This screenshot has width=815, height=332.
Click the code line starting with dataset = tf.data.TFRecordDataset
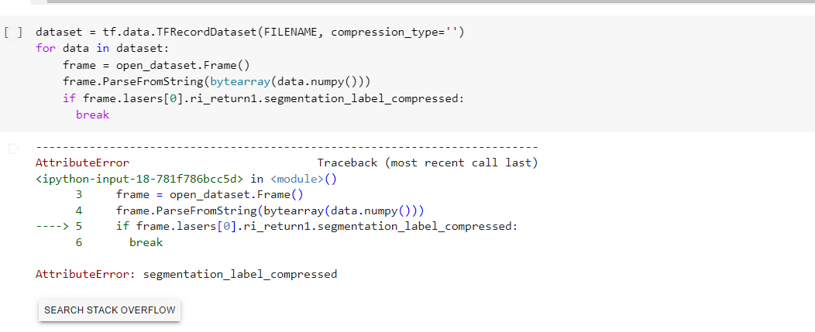(250, 33)
